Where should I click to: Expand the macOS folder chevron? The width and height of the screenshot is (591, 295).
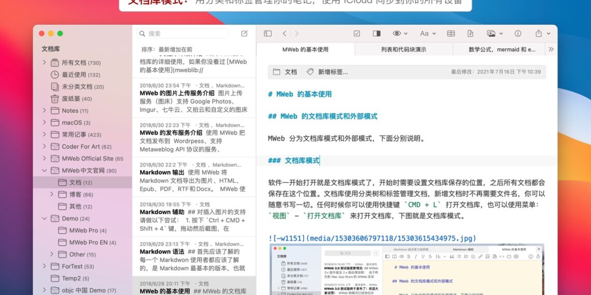pos(44,122)
